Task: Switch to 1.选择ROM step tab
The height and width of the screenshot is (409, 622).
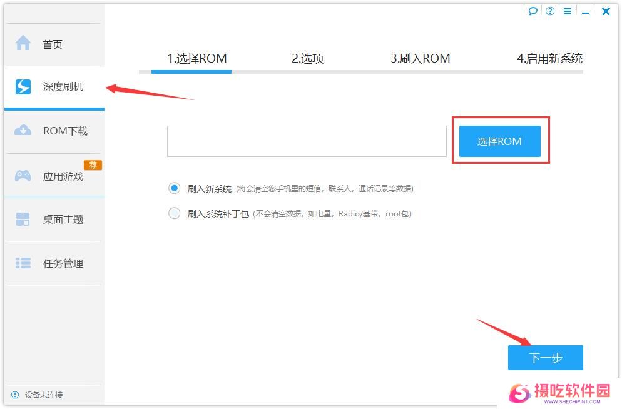Action: pyautogui.click(x=196, y=59)
